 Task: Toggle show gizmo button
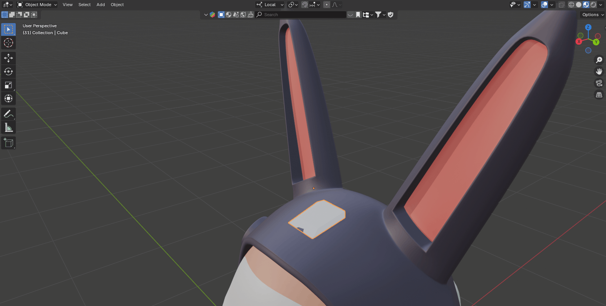click(527, 5)
